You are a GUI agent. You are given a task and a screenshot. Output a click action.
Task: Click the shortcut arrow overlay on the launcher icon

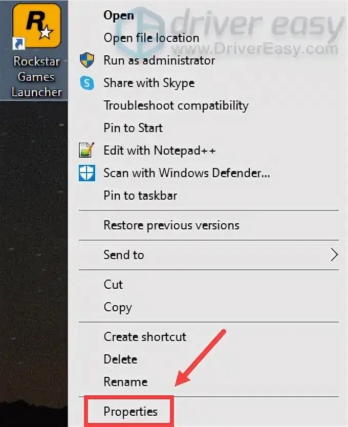pyautogui.click(x=18, y=44)
